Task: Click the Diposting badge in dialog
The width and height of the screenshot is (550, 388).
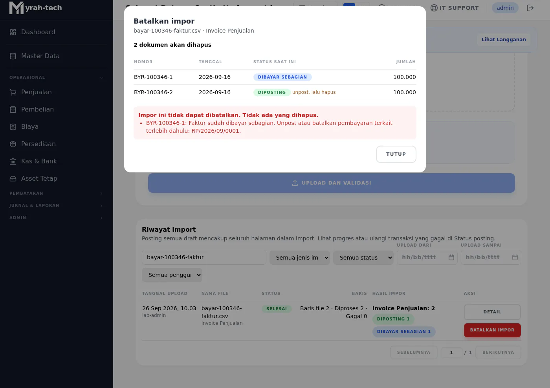Action: [x=272, y=93]
